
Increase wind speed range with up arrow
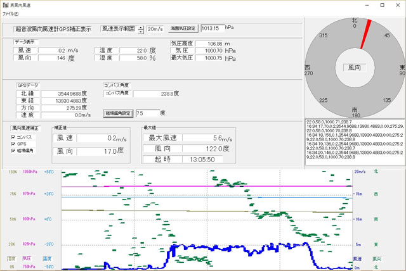click(141, 27)
